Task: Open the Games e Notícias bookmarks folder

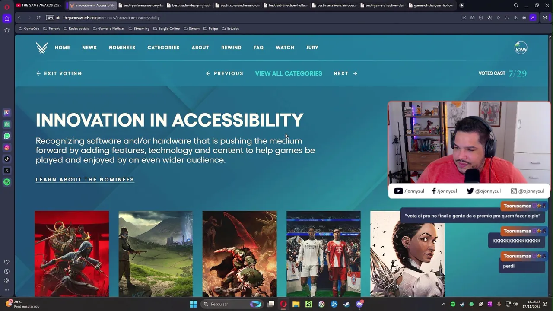Action: (x=108, y=29)
